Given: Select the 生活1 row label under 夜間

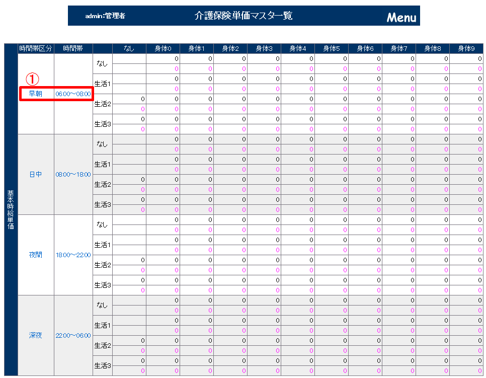Looking at the screenshot, I should (103, 245).
